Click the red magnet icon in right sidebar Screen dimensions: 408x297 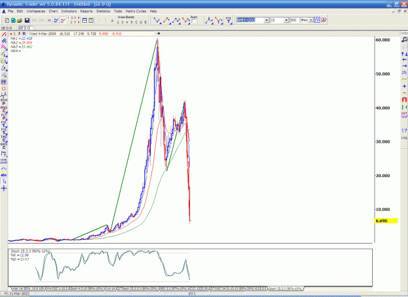tap(404, 100)
